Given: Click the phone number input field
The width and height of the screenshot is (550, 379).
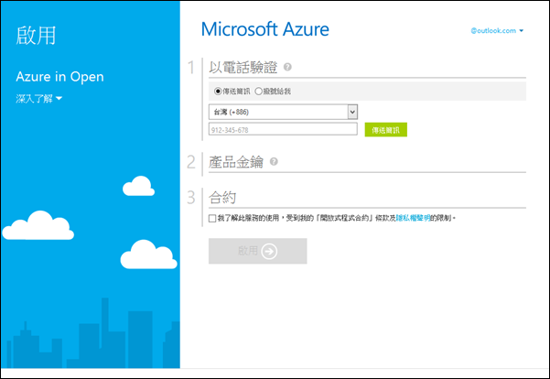Looking at the screenshot, I should coord(283,130).
